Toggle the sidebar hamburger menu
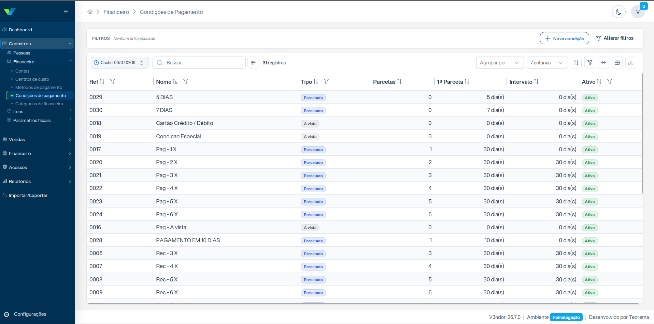Image resolution: width=654 pixels, height=324 pixels. tap(66, 12)
